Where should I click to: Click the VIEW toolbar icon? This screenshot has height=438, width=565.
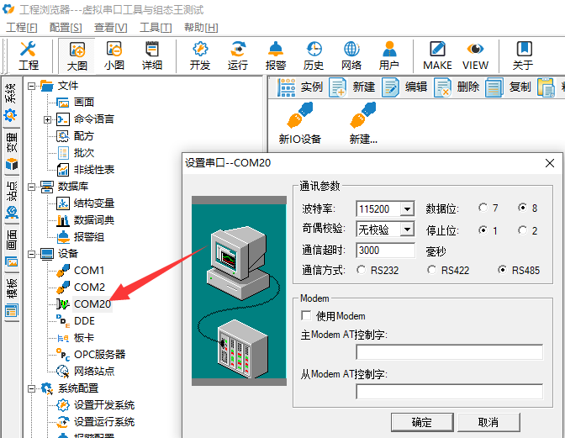click(475, 55)
